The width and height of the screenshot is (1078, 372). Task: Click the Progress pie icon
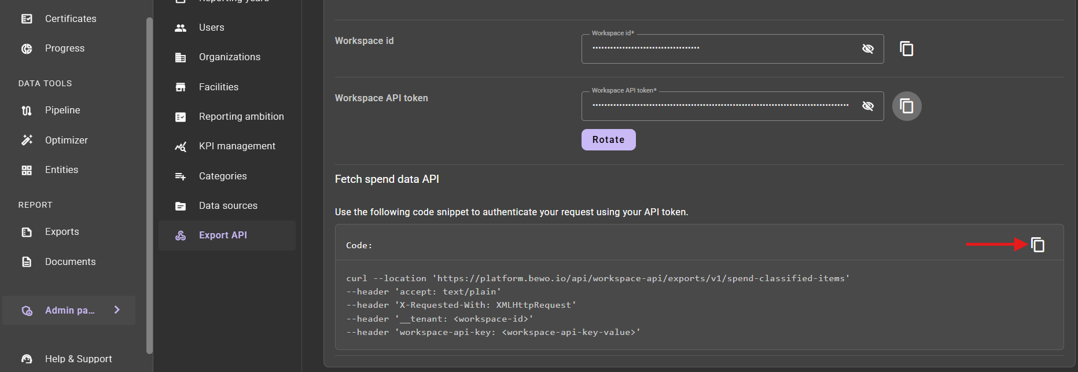[27, 49]
